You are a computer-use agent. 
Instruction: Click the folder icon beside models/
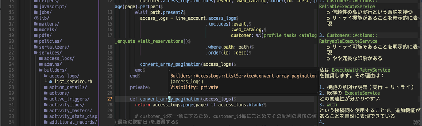point(36,30)
